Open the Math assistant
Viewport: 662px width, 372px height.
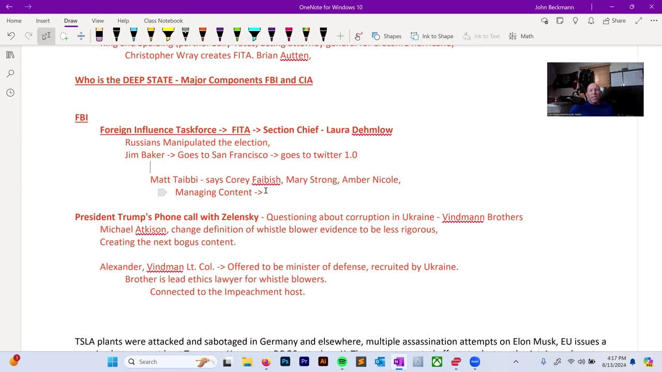[x=521, y=36]
